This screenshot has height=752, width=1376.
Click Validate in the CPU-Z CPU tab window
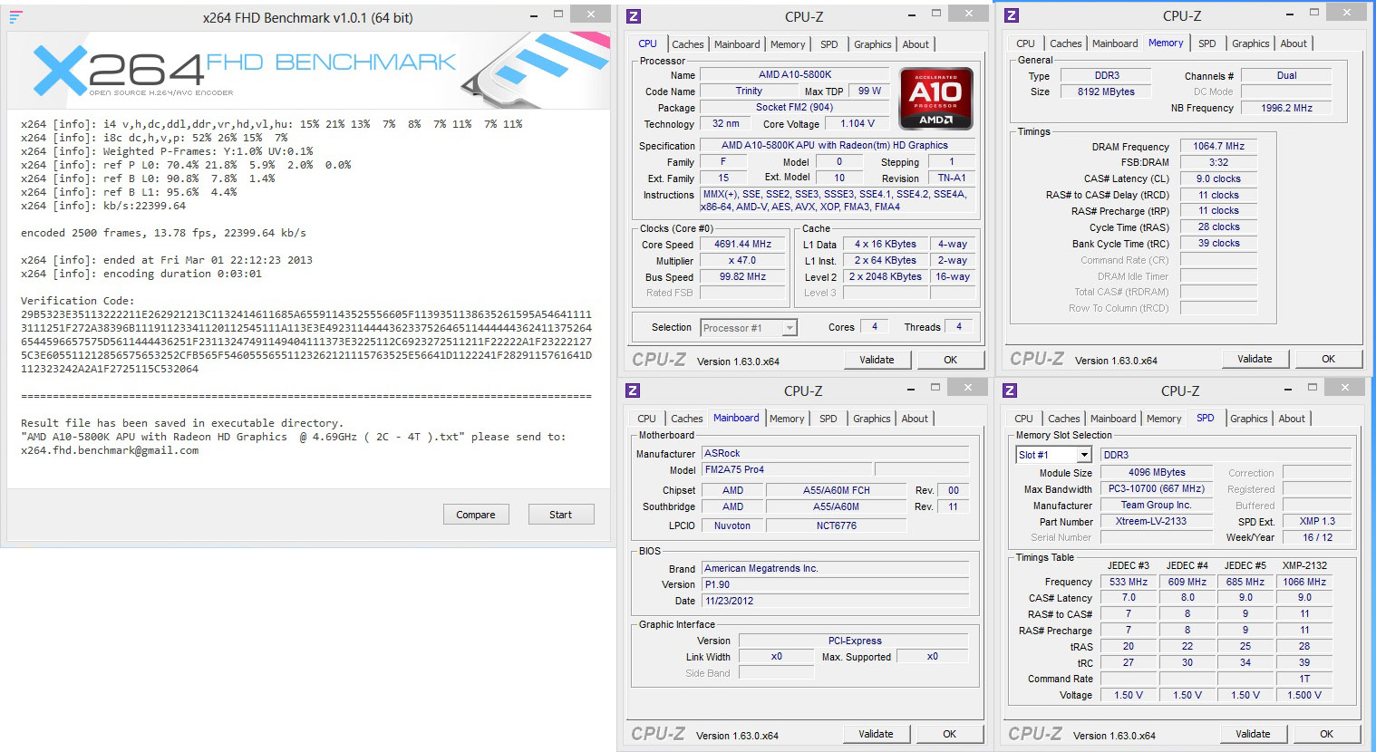point(877,360)
